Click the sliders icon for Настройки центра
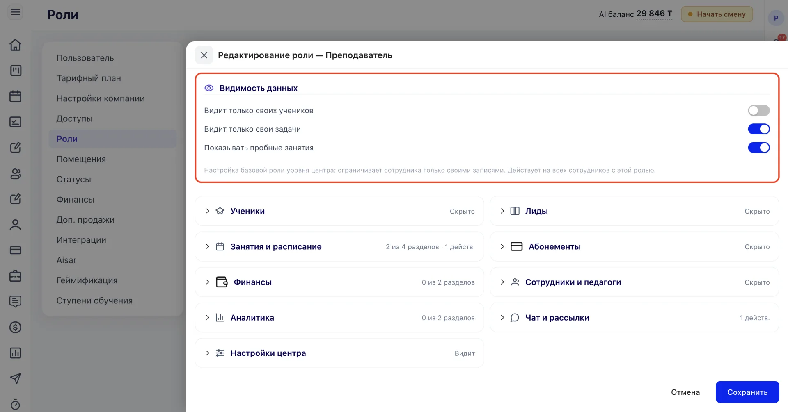This screenshot has width=788, height=412. (220, 353)
